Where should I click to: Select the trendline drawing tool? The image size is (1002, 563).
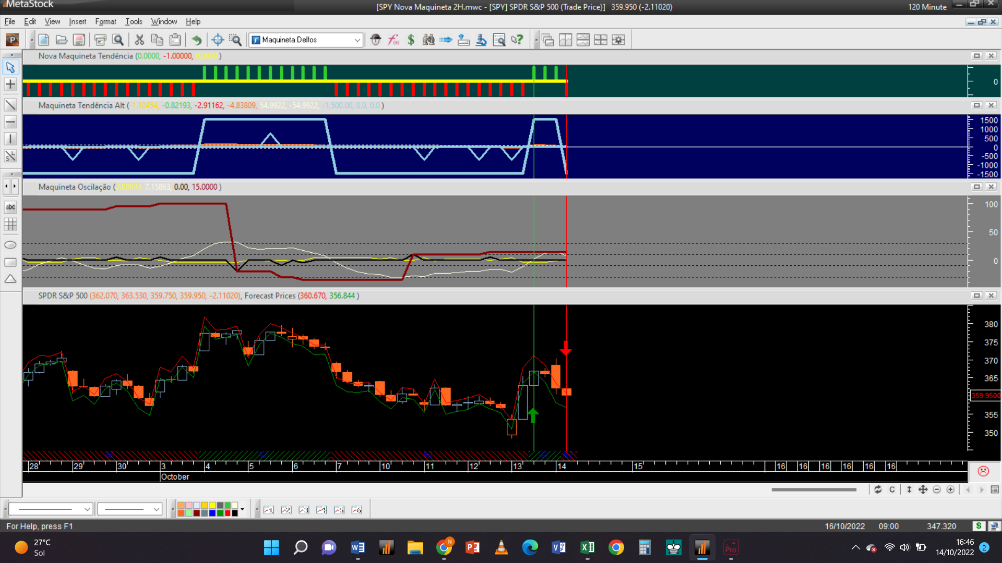pos(10,105)
